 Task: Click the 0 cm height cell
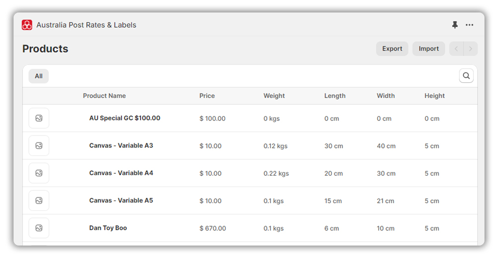(432, 119)
